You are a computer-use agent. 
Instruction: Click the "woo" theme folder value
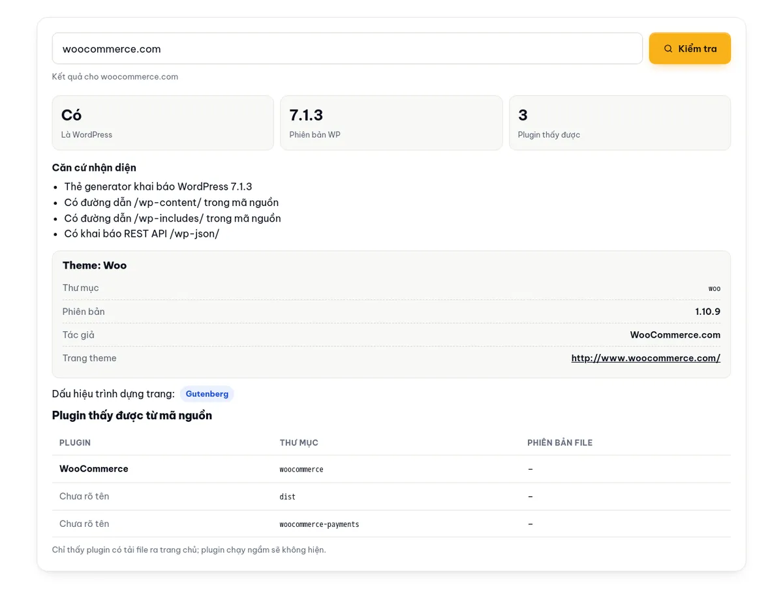tap(714, 288)
